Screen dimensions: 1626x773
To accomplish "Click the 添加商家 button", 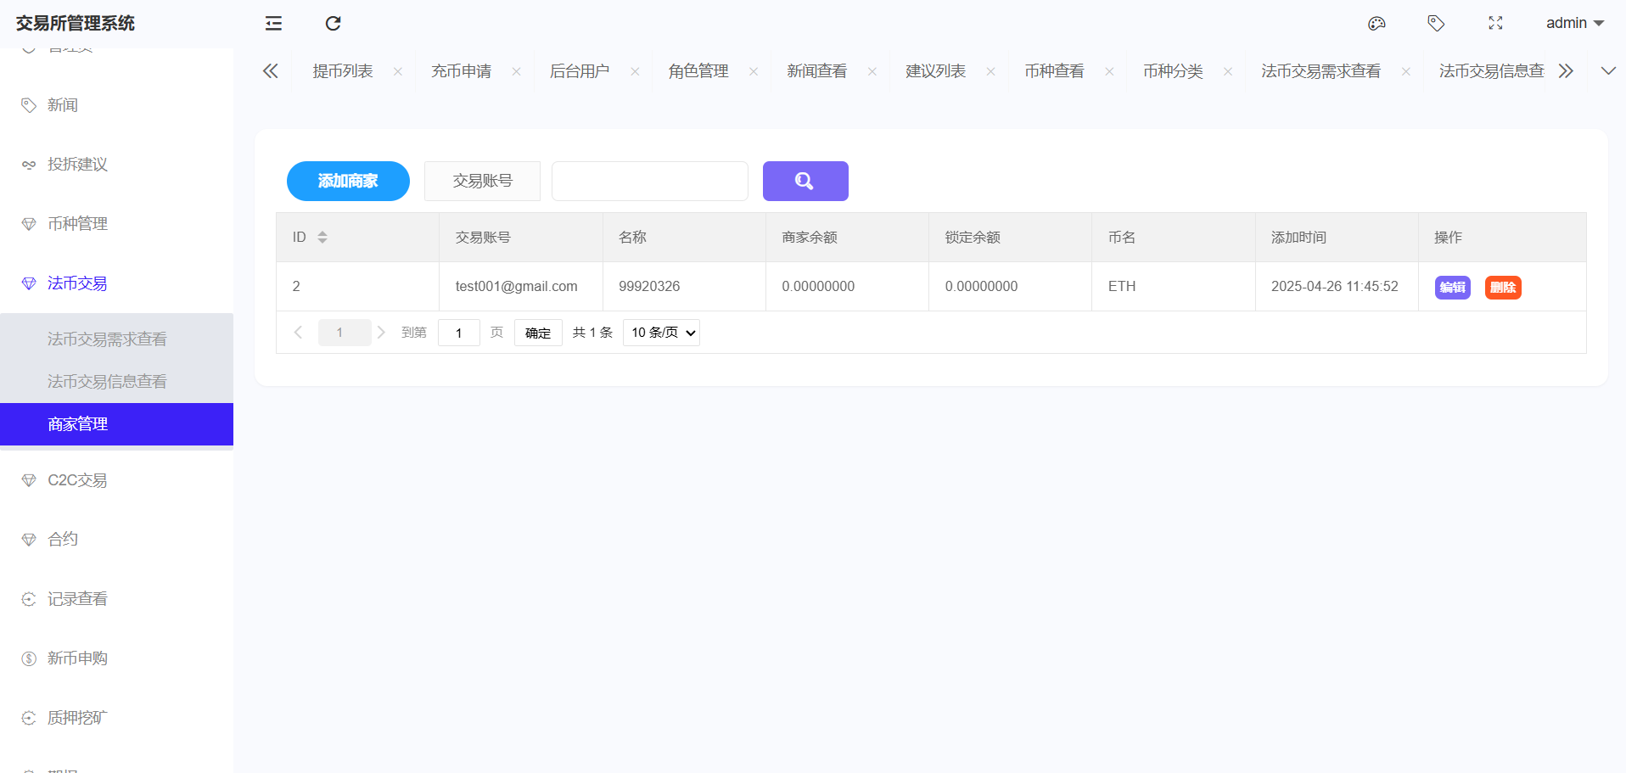I will (x=348, y=181).
